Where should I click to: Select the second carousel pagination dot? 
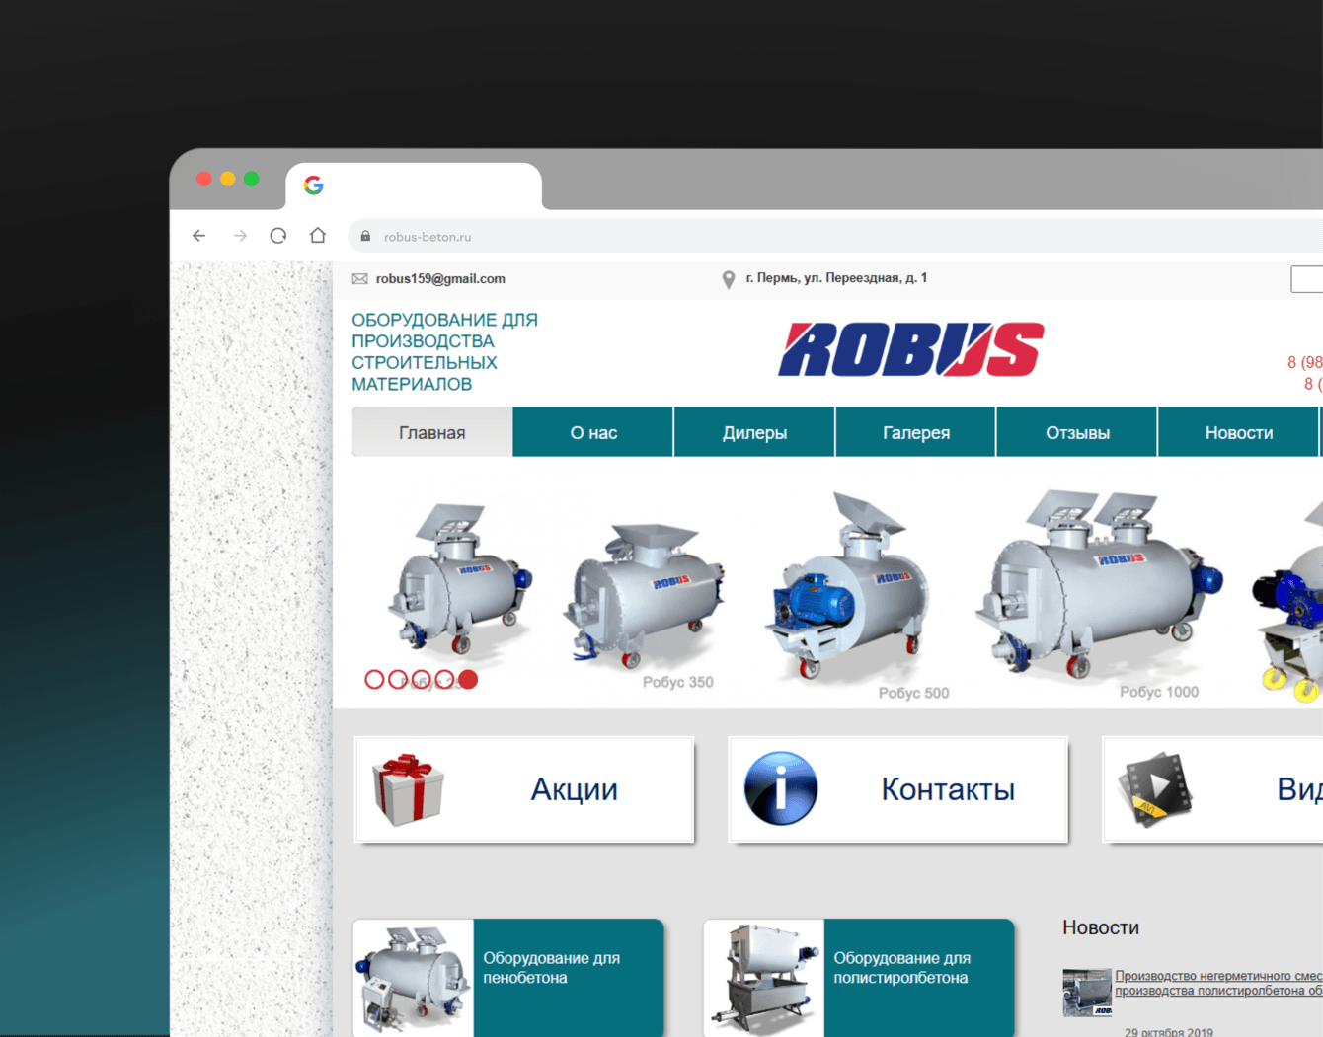pos(399,679)
